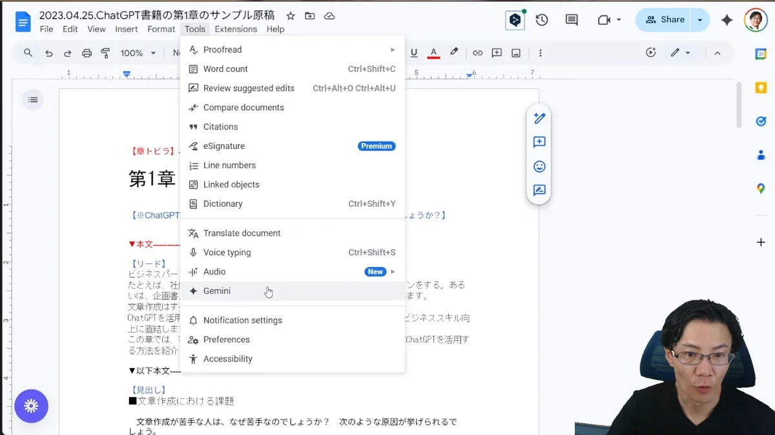Open version history clock icon
Viewport: 775px width, 435px height.
pyautogui.click(x=542, y=20)
